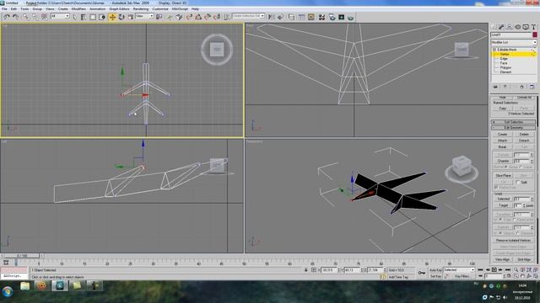
Task: Click Remove Isolated Vertices button
Action: click(513, 240)
